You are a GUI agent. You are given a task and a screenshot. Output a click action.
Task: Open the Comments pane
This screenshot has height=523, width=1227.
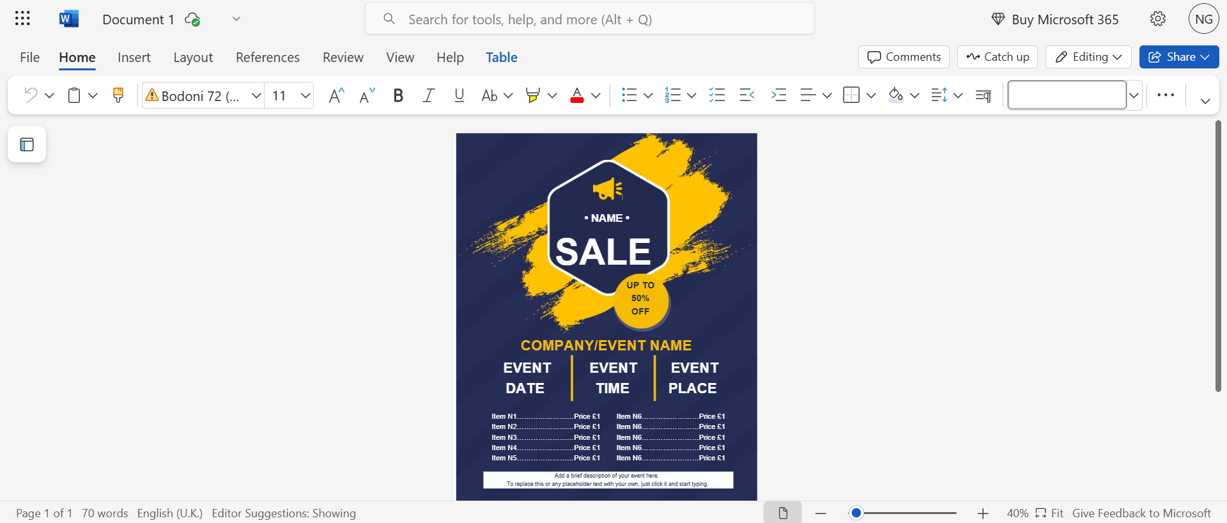[904, 57]
